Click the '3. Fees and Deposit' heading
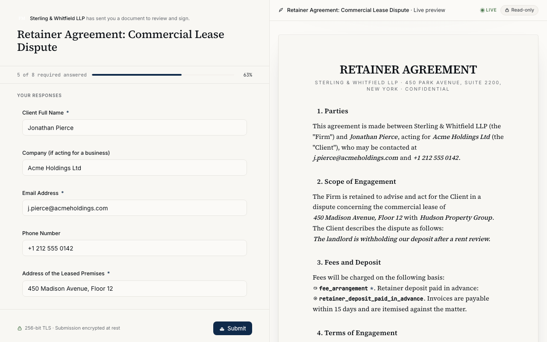The image size is (547, 342). (349, 262)
